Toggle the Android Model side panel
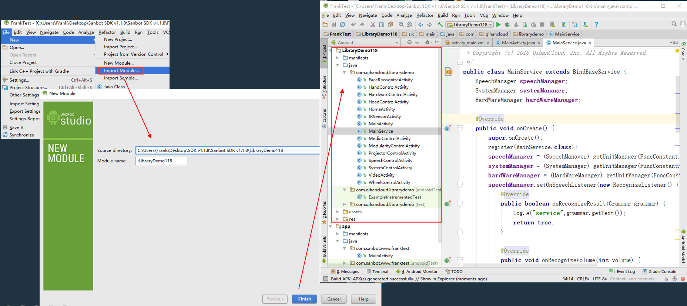Image resolution: width=687 pixels, height=306 pixels. click(683, 246)
